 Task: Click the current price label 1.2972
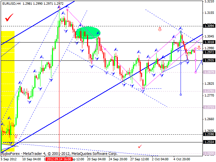coord(210,52)
